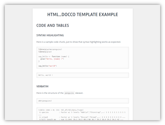Screen dimensions: 165x125
Task: Click the SYNTAX HIGHLIGHTING subheading
Action: (50, 35)
